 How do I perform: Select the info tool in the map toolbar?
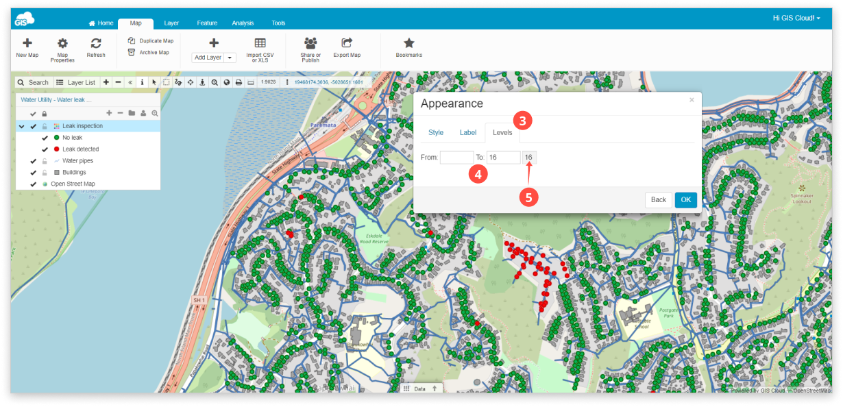coord(142,82)
